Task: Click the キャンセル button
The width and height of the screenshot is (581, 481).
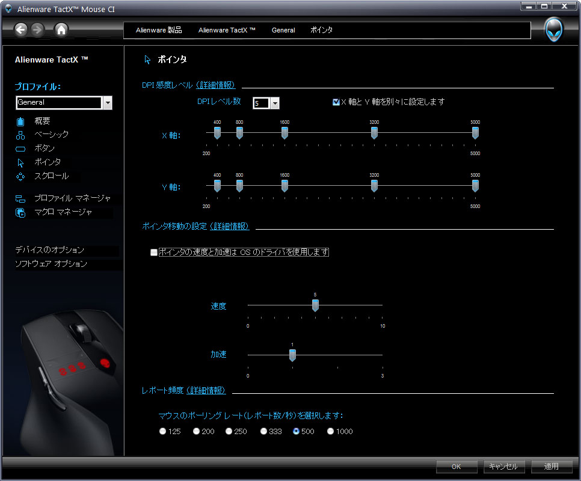Action: [x=504, y=467]
